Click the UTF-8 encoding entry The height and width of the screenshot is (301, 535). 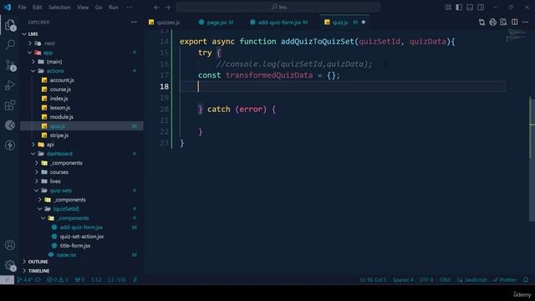pos(426,279)
